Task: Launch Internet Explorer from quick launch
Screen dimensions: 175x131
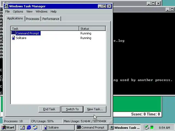Action: click(29, 127)
